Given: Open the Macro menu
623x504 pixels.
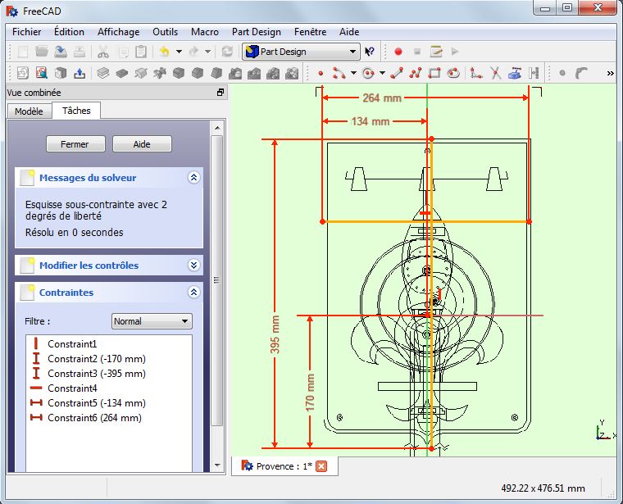Looking at the screenshot, I should (205, 32).
